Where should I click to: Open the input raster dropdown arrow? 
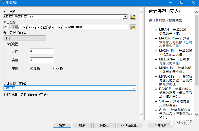pyautogui.click(x=125, y=17)
